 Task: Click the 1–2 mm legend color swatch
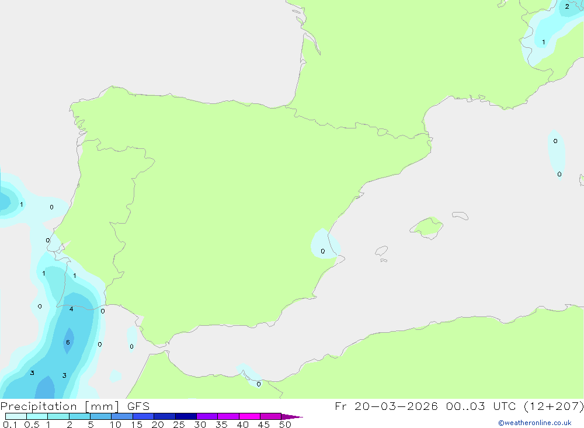(58, 416)
